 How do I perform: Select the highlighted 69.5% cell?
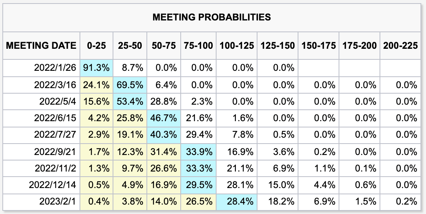[130, 85]
